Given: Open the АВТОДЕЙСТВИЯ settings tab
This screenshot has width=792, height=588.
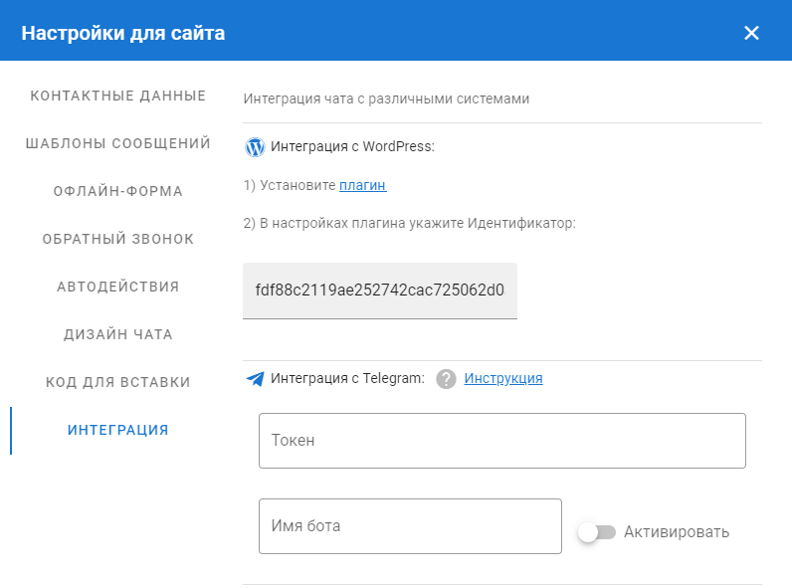Looking at the screenshot, I should click(x=117, y=287).
